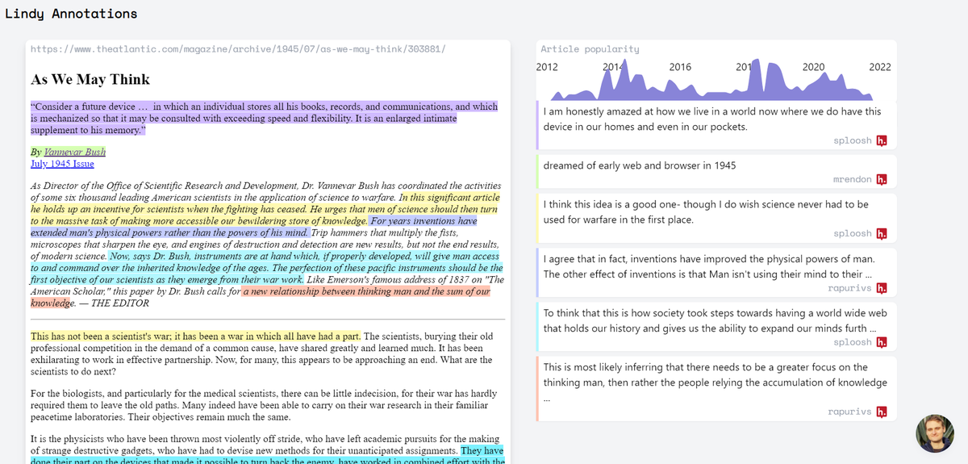Click username rapurivs on inventions annotation

(x=849, y=288)
